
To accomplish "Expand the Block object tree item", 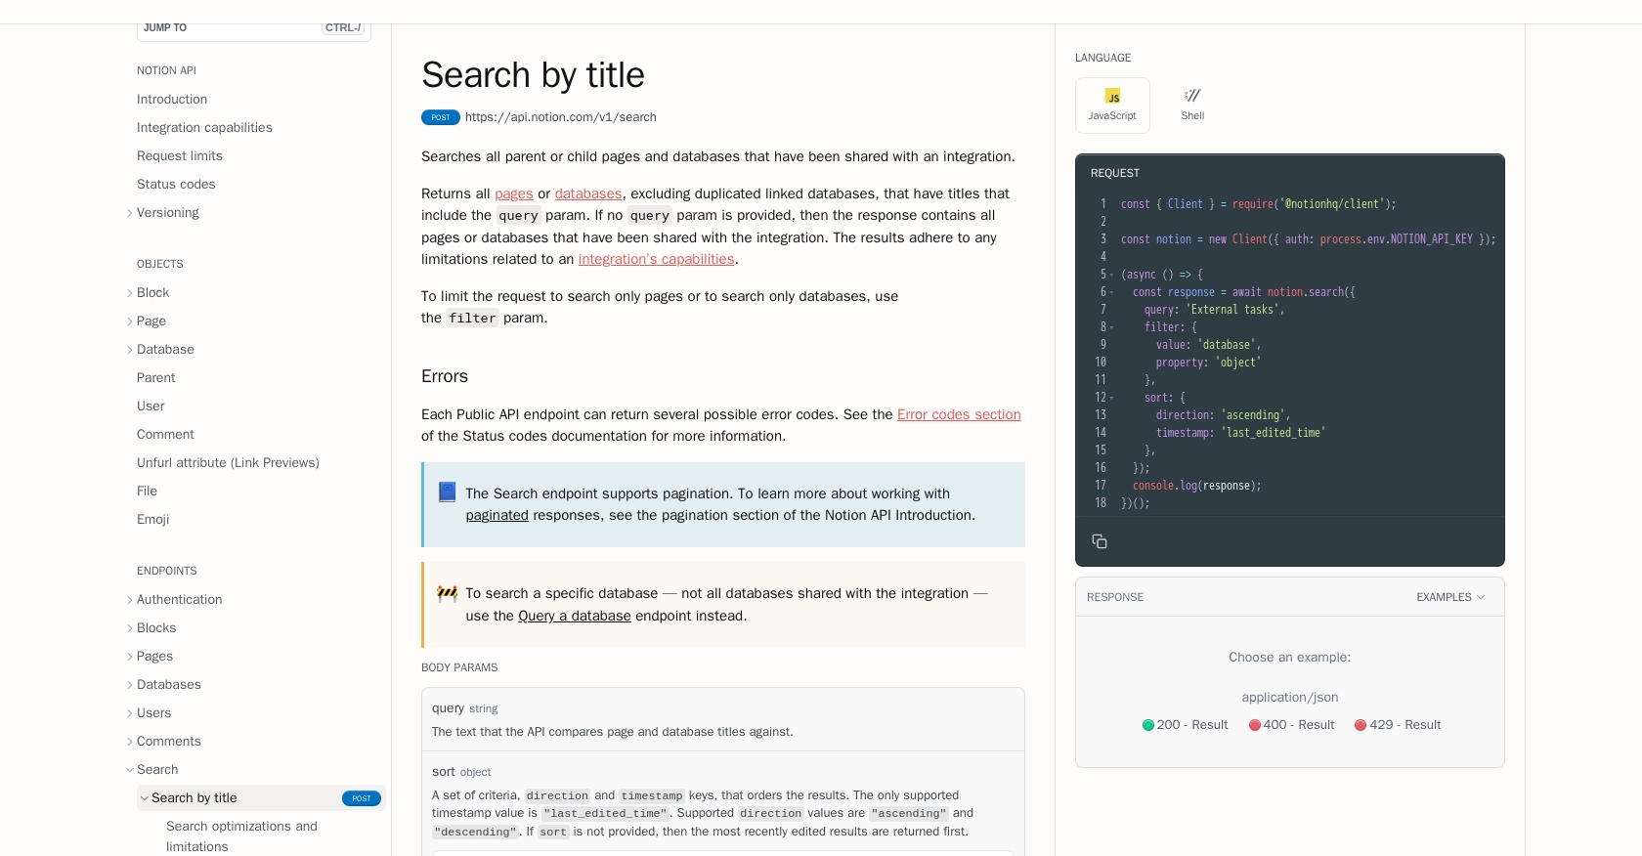I will pyautogui.click(x=130, y=293).
